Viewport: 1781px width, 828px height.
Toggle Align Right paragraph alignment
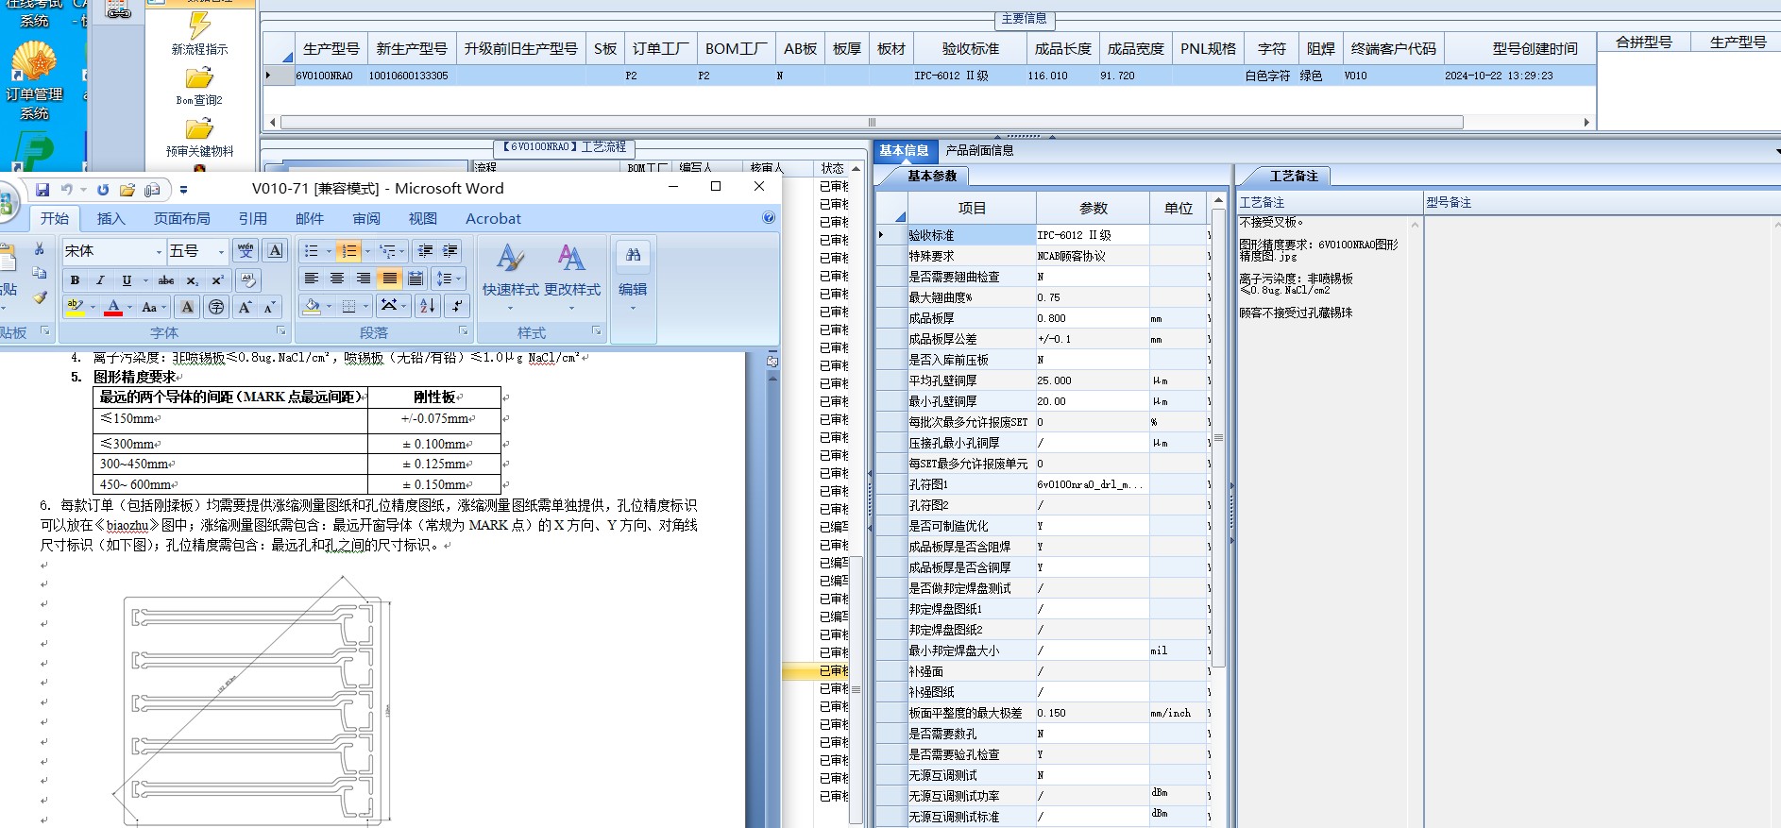(364, 279)
